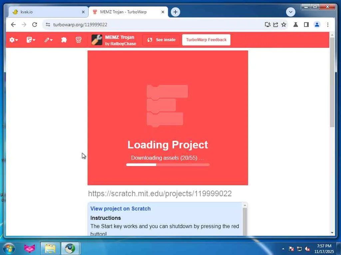Open the pink cat app in taskbar
This screenshot has width=341, height=255.
tap(30, 248)
